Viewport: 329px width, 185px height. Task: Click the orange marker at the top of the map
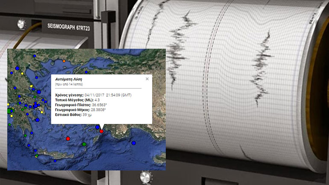[x=64, y=61]
